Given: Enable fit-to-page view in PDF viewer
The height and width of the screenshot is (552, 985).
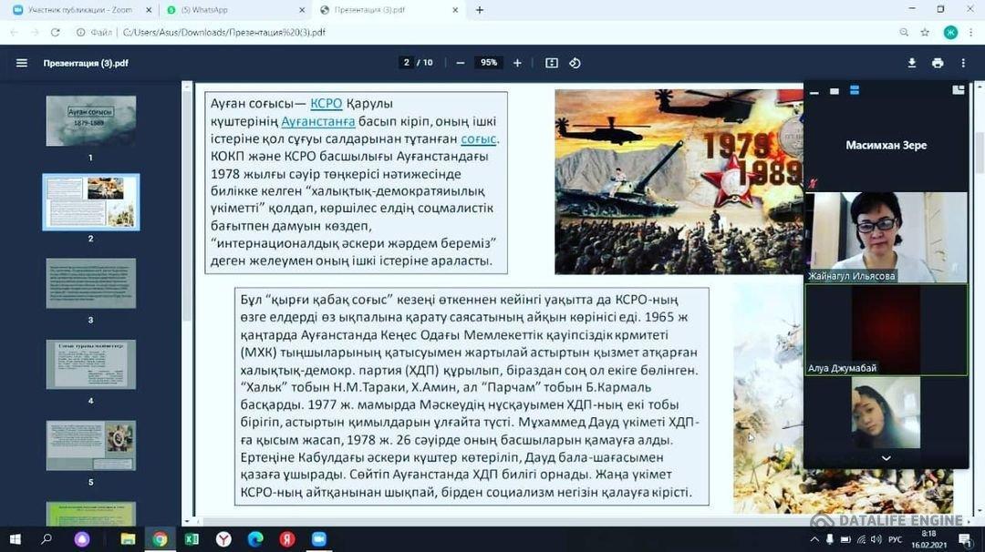Looking at the screenshot, I should pyautogui.click(x=550, y=63).
